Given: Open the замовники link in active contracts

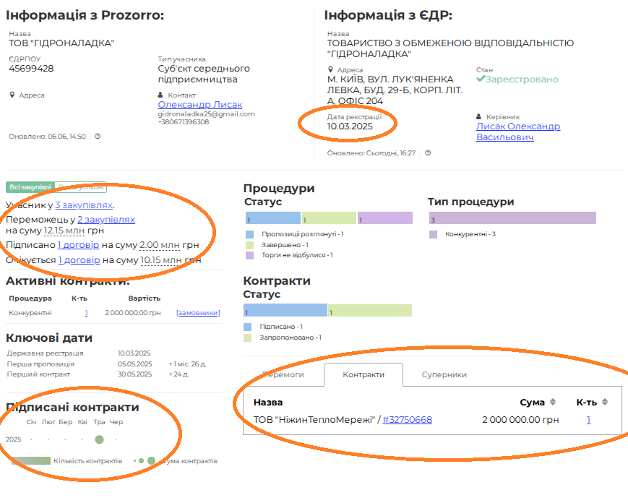Looking at the screenshot, I should 198,313.
